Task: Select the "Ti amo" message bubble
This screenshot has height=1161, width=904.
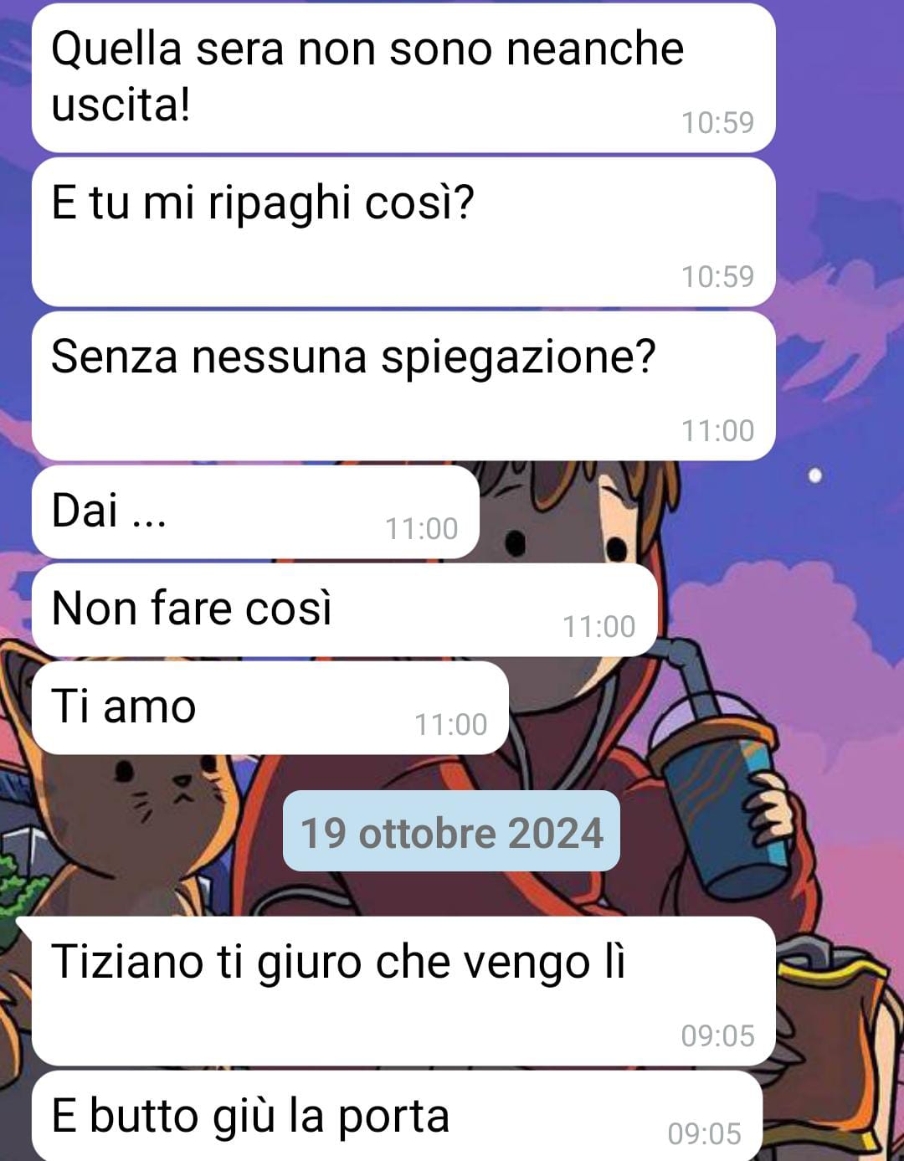Action: click(270, 707)
